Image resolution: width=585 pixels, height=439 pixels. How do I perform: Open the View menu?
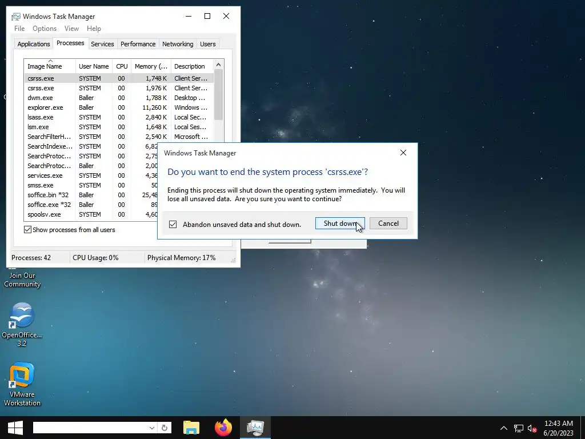(x=71, y=29)
